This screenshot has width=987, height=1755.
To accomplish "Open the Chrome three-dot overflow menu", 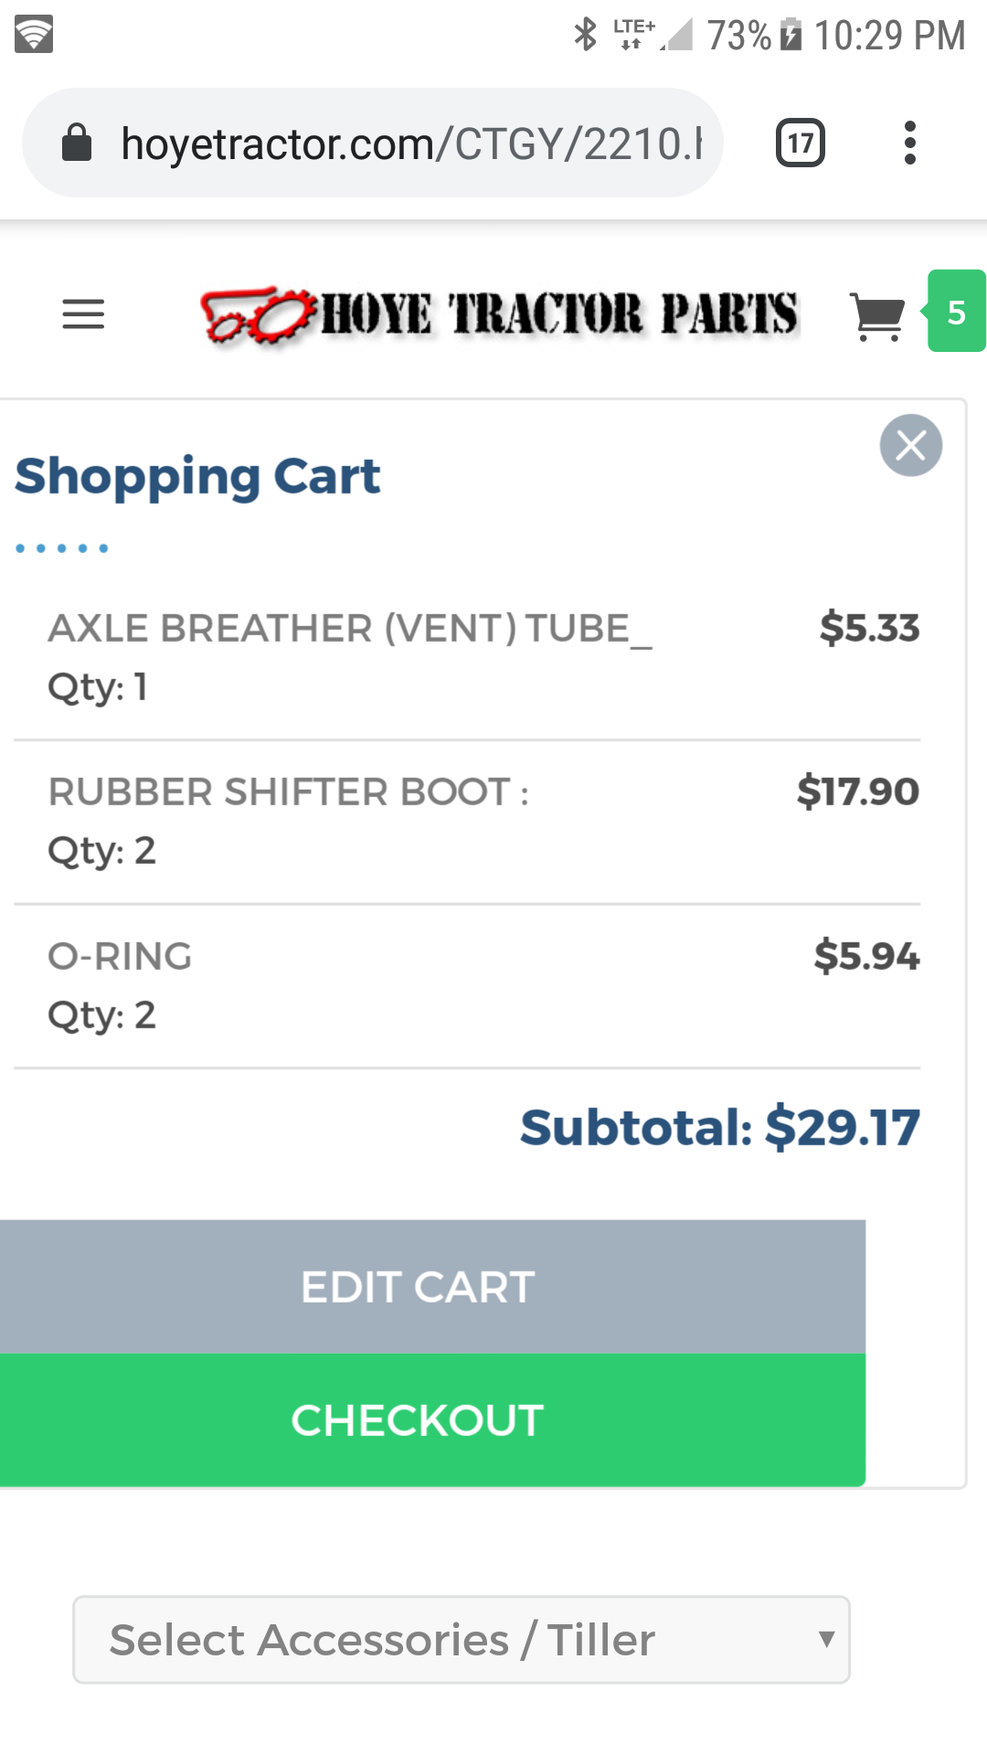I will (x=909, y=143).
